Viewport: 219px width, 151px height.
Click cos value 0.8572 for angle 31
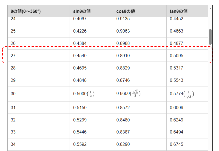click(123, 108)
